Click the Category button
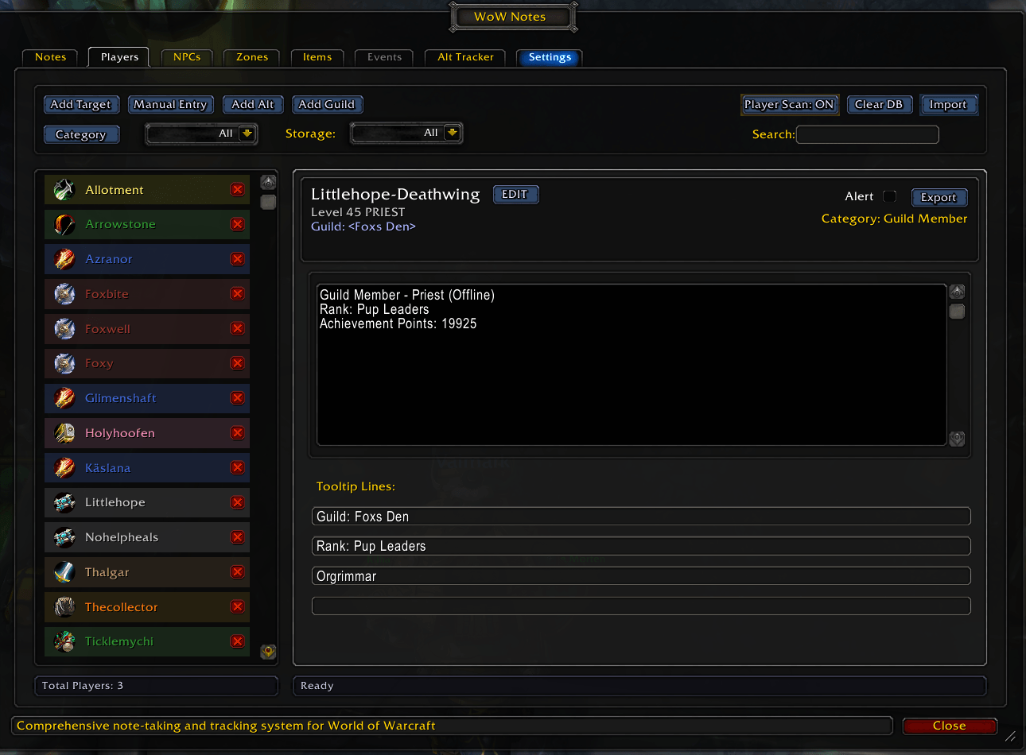Screen dimensions: 1026x755 coord(81,135)
